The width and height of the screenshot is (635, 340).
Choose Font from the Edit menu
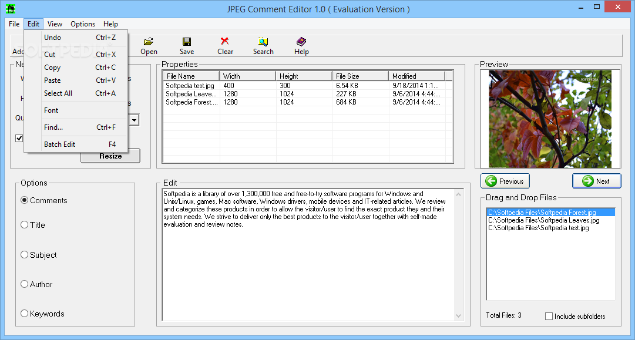click(x=76, y=110)
